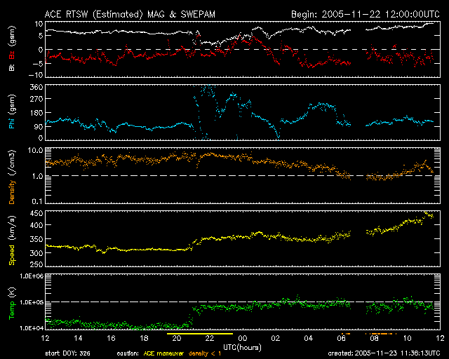Click the '450' tick of the Speed panel
The height and width of the screenshot is (359, 449).
coord(36,213)
